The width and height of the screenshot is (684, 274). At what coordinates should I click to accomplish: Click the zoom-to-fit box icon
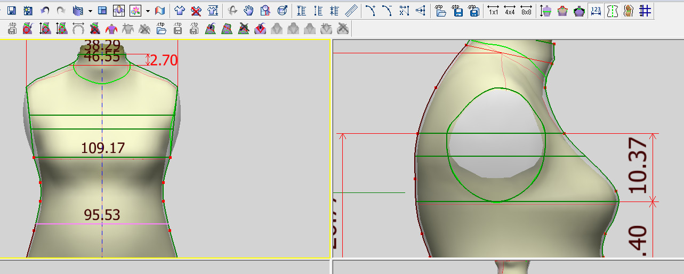coord(283,10)
